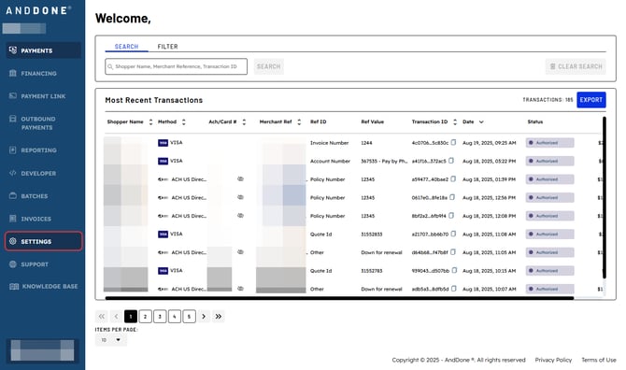Click VISA icon in Invoice Number row
The image size is (626, 370).
tap(163, 143)
